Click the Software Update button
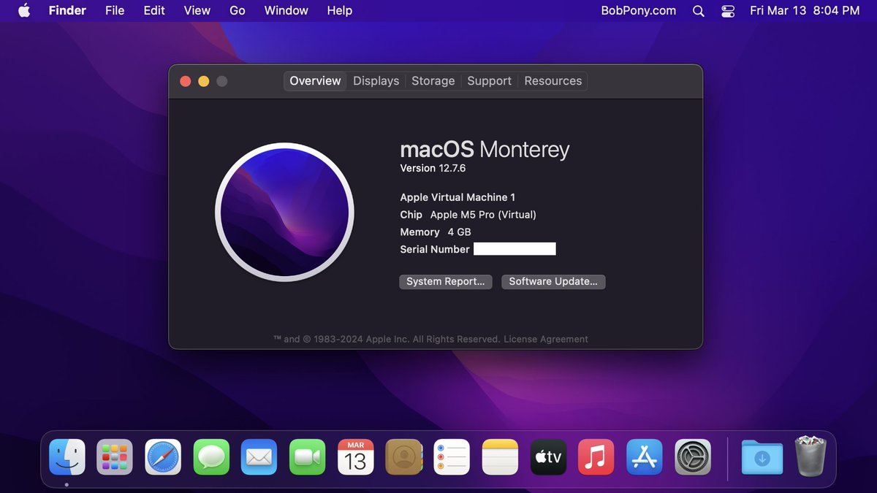Viewport: 877px width, 493px height. [553, 281]
